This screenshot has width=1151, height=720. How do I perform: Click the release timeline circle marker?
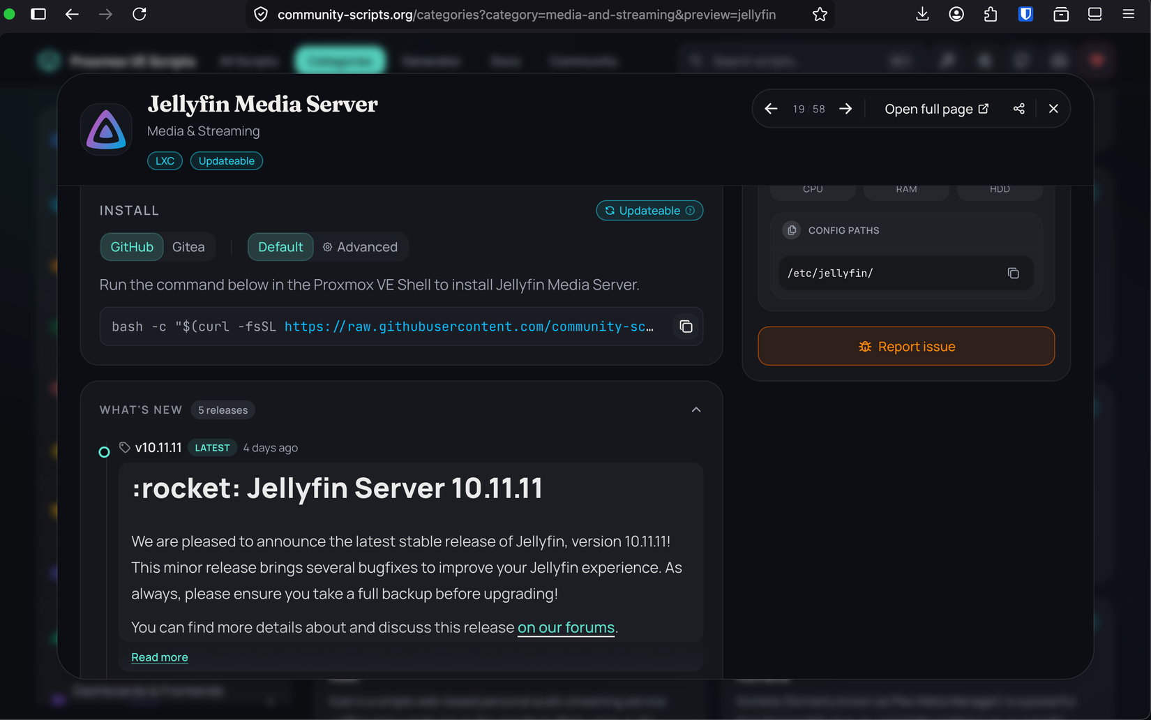[104, 452]
